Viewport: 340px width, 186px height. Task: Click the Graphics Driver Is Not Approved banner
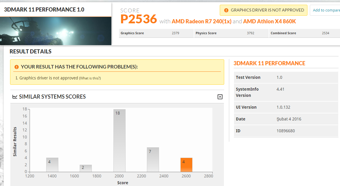click(x=264, y=10)
